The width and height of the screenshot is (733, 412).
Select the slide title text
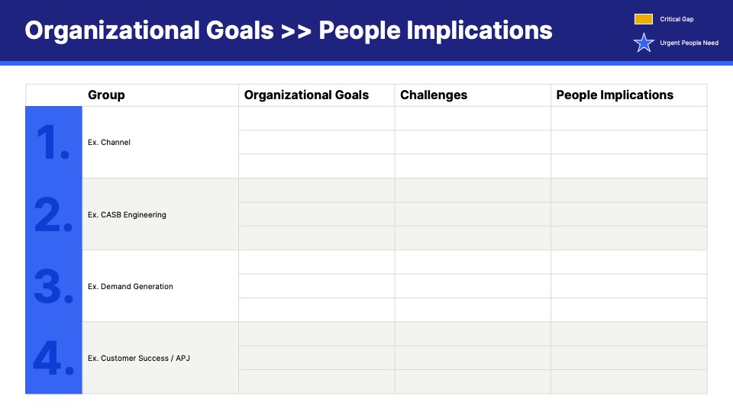point(289,31)
